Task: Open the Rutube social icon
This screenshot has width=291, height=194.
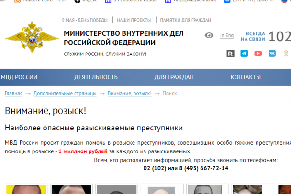Action: click(x=230, y=54)
